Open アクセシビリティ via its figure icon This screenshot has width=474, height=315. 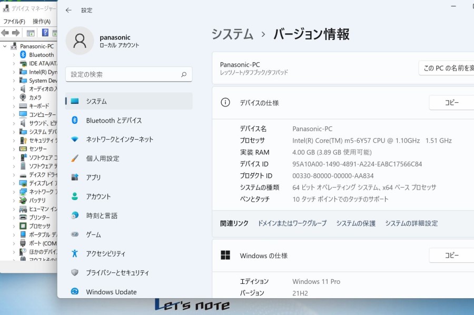point(75,253)
